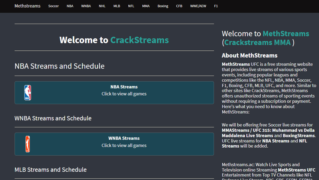
Task: Click the WNBA Streams and Schedule heading
Action: pyautogui.click(x=53, y=118)
